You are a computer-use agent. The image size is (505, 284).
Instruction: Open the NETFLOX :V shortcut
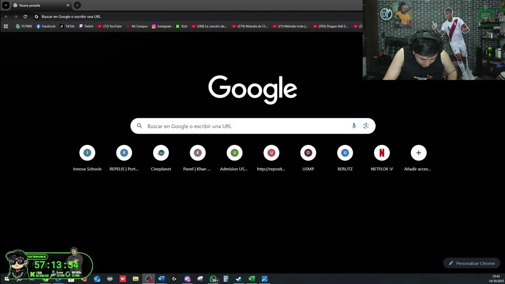382,159
